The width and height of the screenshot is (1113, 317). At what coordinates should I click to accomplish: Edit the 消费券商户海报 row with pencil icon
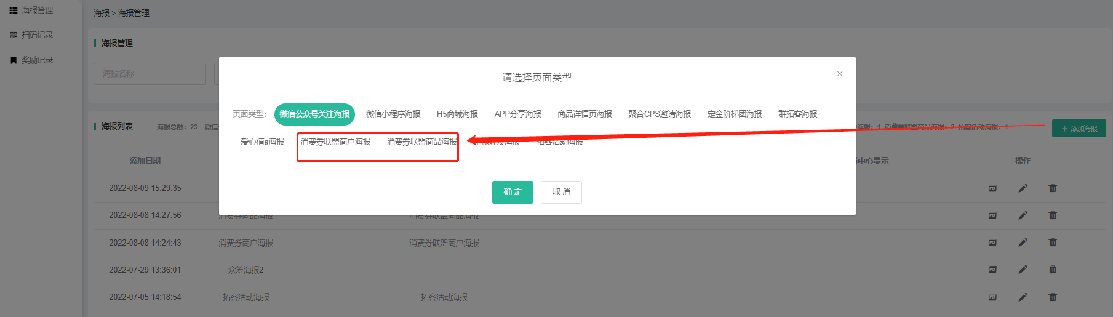(x=1023, y=243)
